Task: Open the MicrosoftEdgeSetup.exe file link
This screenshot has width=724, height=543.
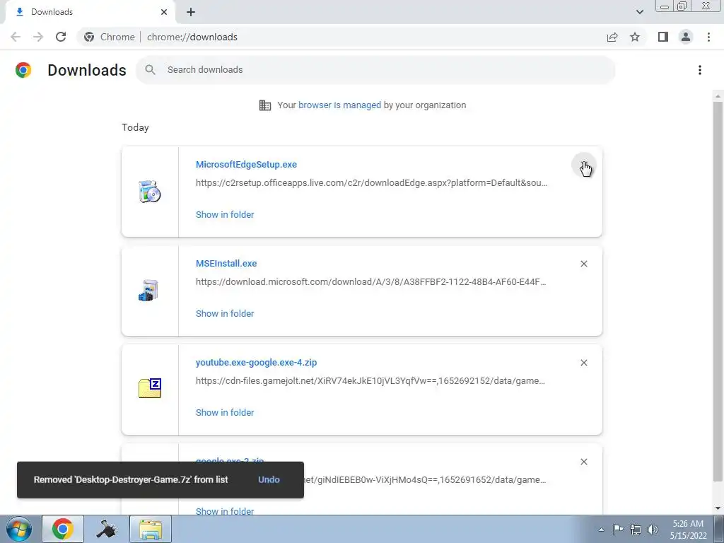Action: click(x=246, y=164)
